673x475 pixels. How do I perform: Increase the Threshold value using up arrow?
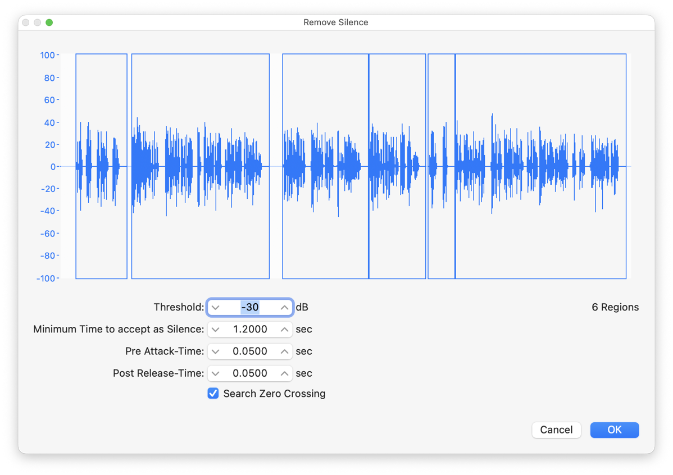click(x=285, y=307)
